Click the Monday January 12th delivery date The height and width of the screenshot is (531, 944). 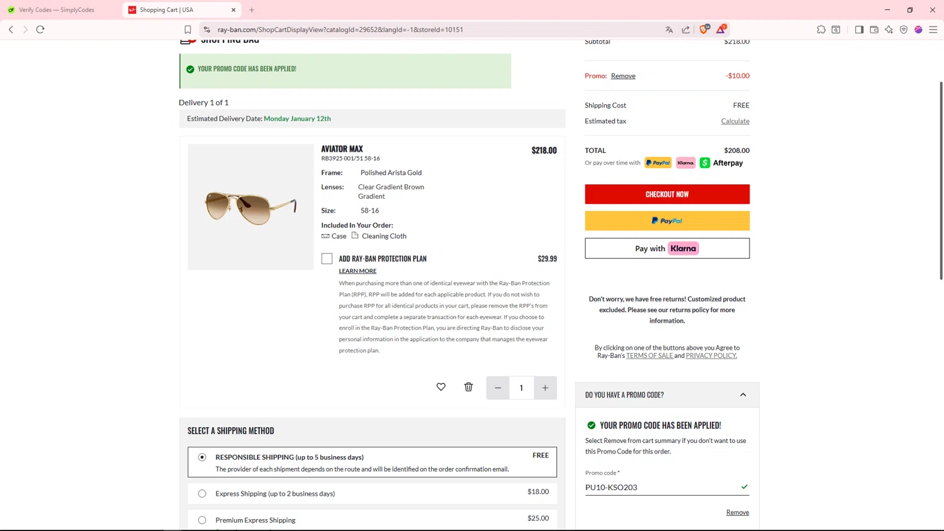tap(297, 118)
